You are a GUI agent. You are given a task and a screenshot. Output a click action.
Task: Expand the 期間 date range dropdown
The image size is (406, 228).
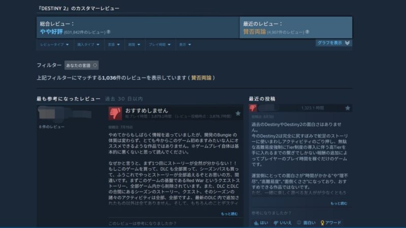click(134, 45)
